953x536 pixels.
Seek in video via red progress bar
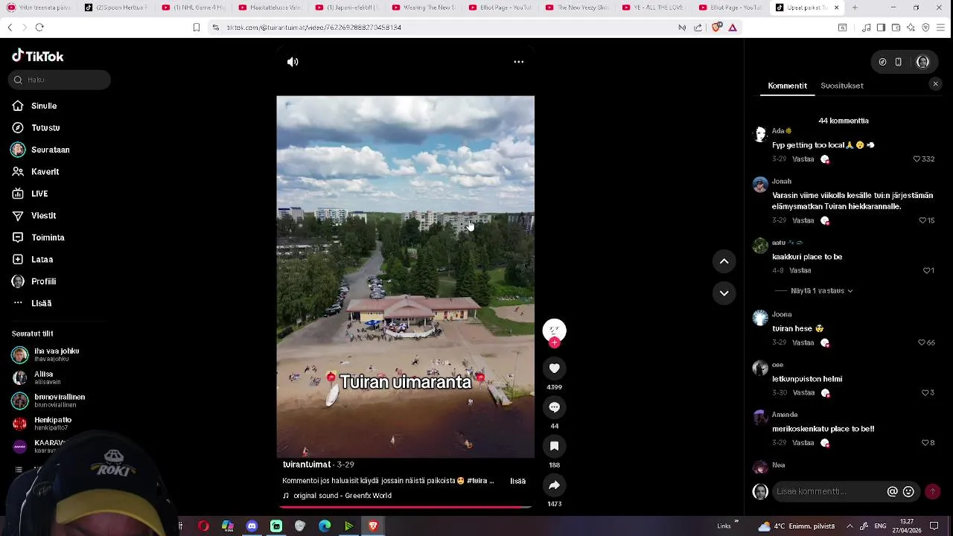(405, 507)
